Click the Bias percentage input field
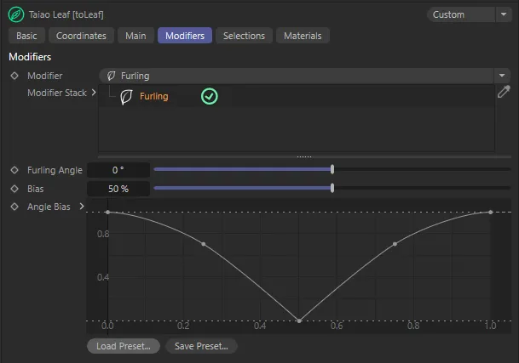 tap(118, 189)
